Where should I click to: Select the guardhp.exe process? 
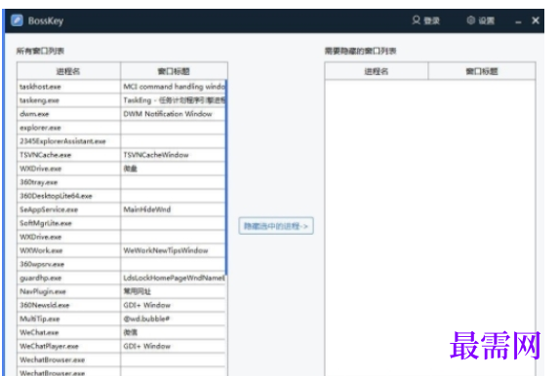pyautogui.click(x=68, y=278)
